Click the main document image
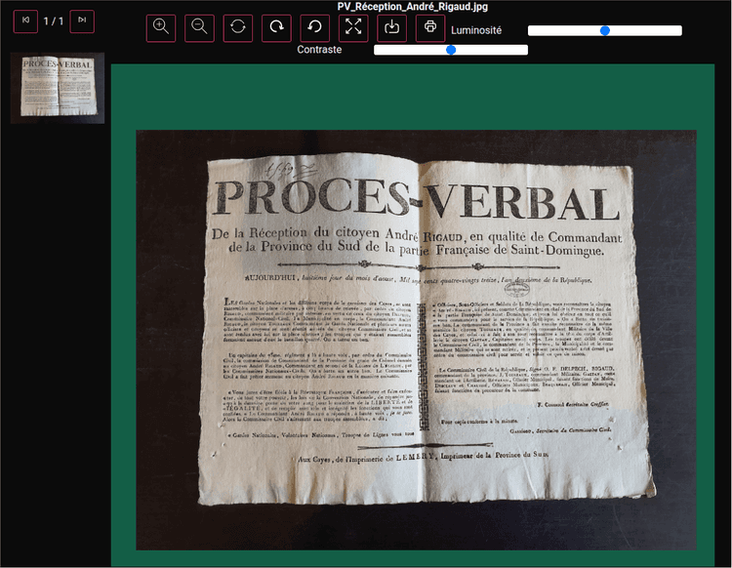This screenshot has width=732, height=568. click(x=416, y=340)
